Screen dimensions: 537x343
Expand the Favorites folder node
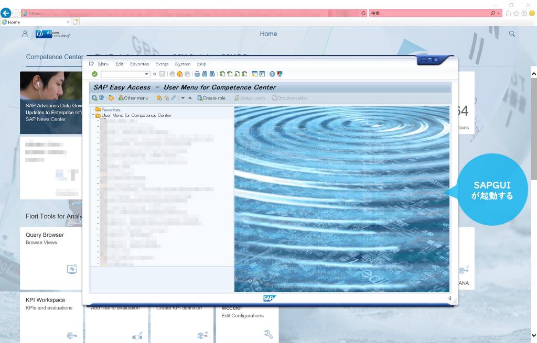93,109
